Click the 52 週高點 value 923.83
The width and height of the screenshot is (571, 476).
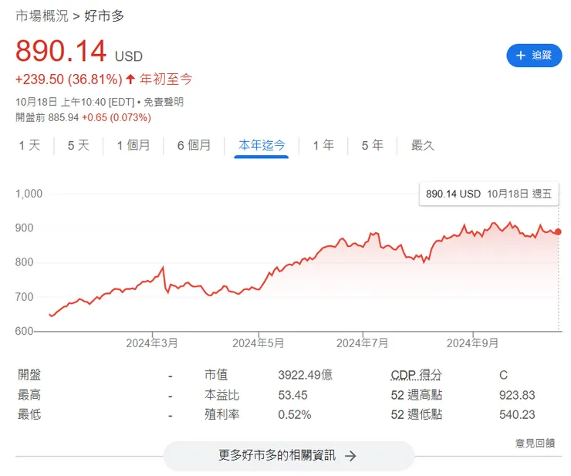coord(517,395)
